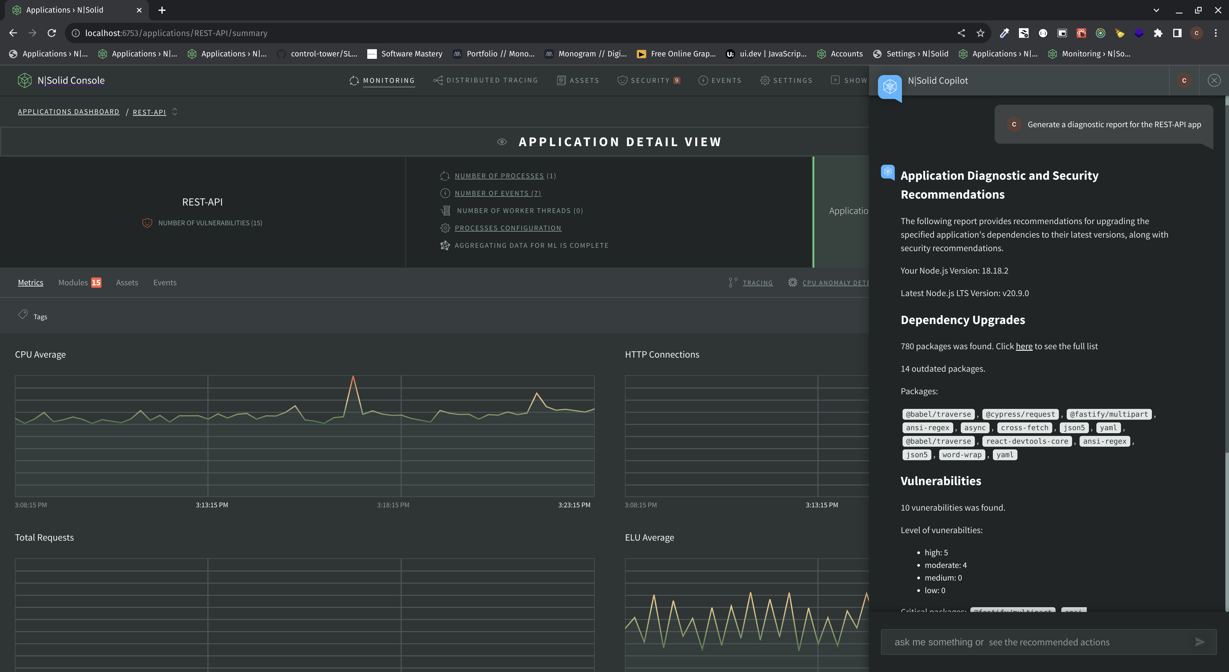
Task: Close the N|Solid Copilot panel
Action: coord(1214,80)
